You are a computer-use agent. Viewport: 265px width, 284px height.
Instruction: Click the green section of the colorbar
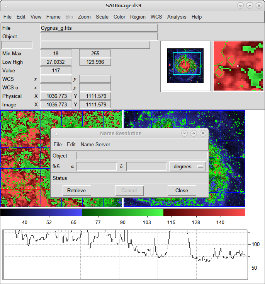123,212
